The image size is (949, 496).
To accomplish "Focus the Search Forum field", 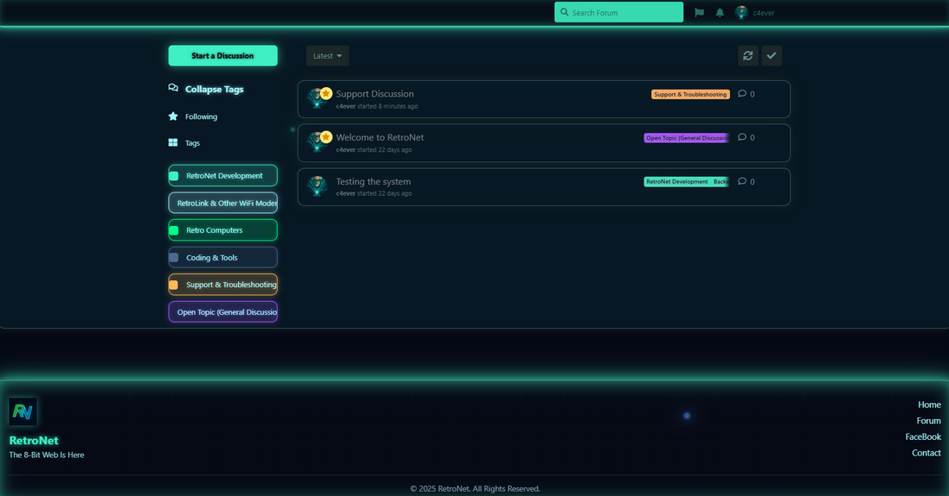I will 619,12.
